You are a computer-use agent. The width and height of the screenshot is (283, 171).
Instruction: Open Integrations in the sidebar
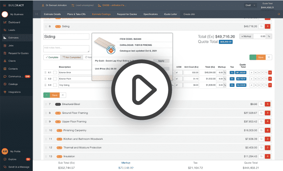[x=15, y=92]
